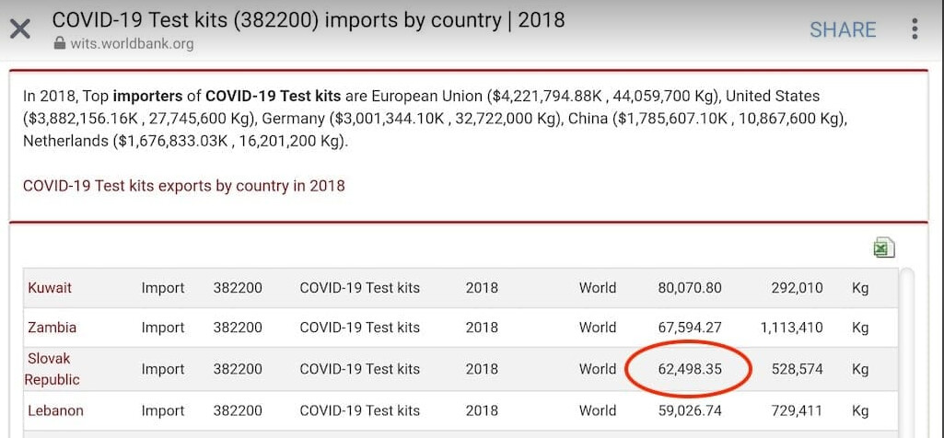Click the page title in the header
The height and width of the screenshot is (438, 944).
[309, 19]
